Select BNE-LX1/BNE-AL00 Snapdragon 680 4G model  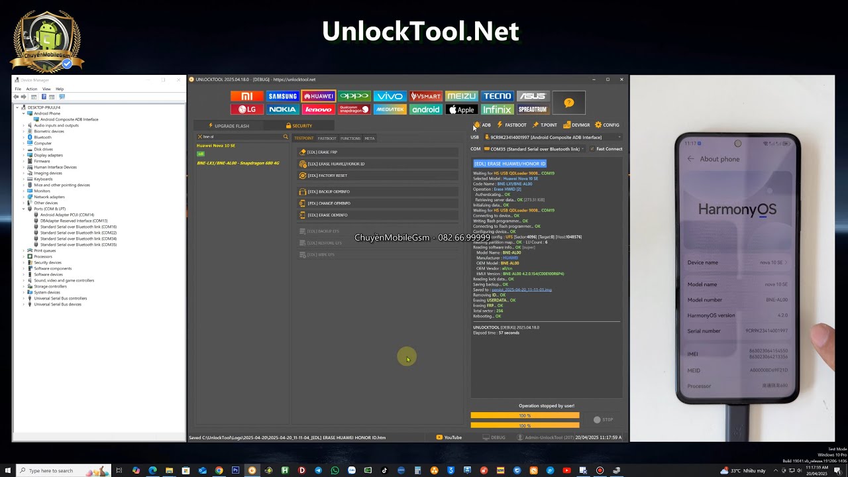tap(238, 163)
